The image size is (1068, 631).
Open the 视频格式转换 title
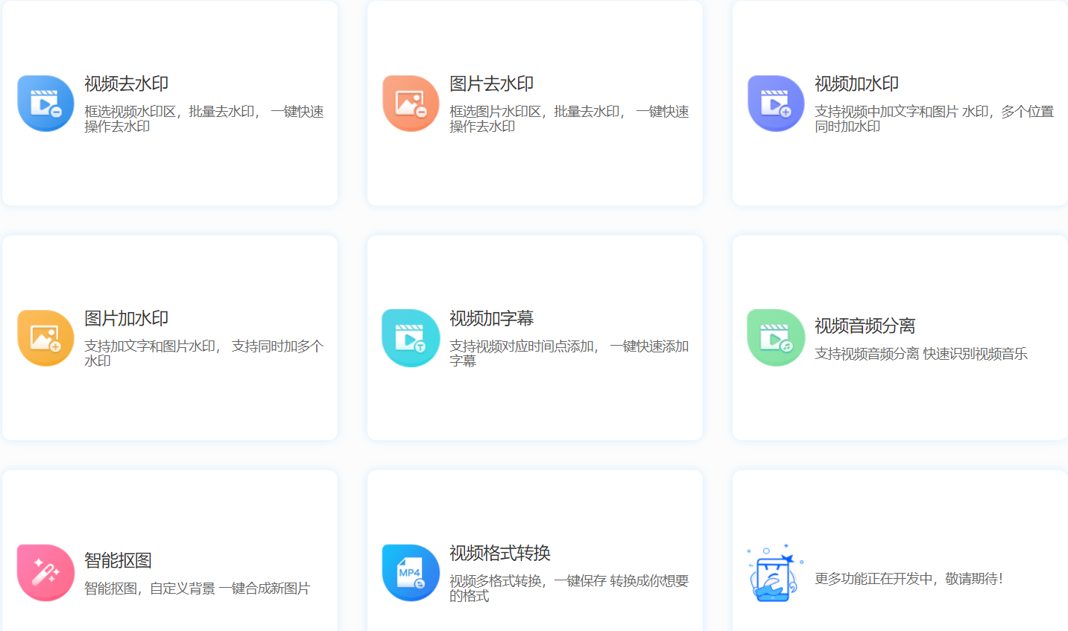(499, 554)
